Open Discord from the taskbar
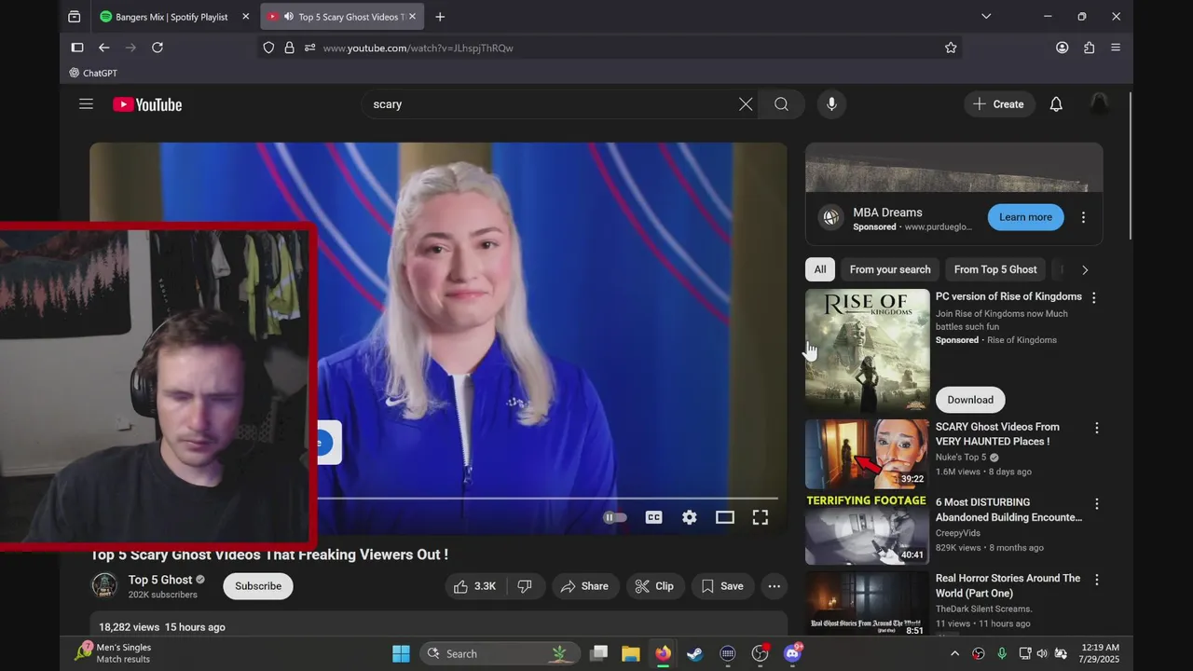This screenshot has height=671, width=1193. [x=793, y=653]
